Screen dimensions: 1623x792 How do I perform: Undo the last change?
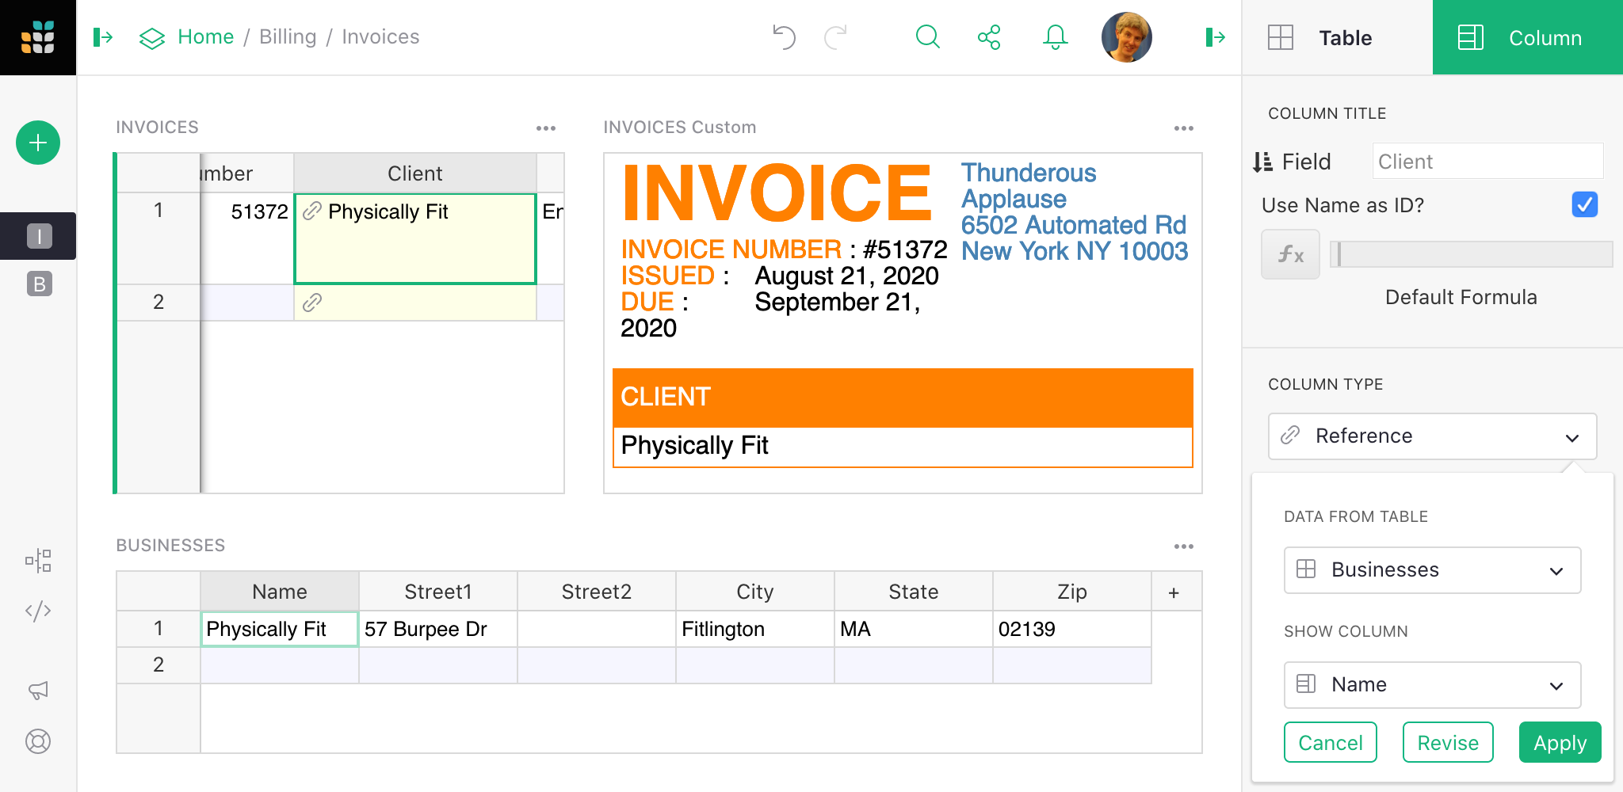pyautogui.click(x=784, y=36)
